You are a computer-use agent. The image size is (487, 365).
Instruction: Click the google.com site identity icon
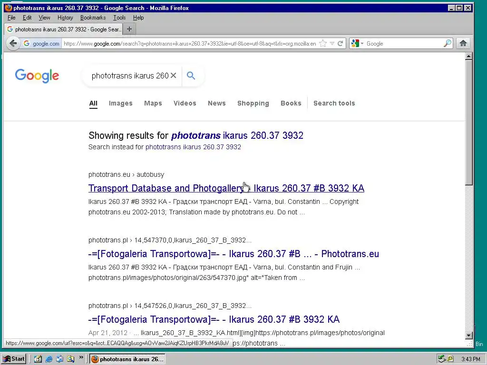42,43
